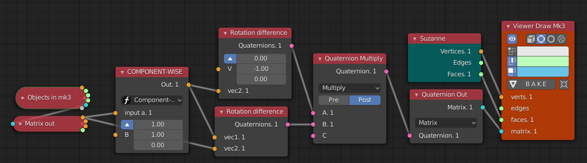The width and height of the screenshot is (587, 163).
Task: Click the BAKE button
Action: [531, 84]
